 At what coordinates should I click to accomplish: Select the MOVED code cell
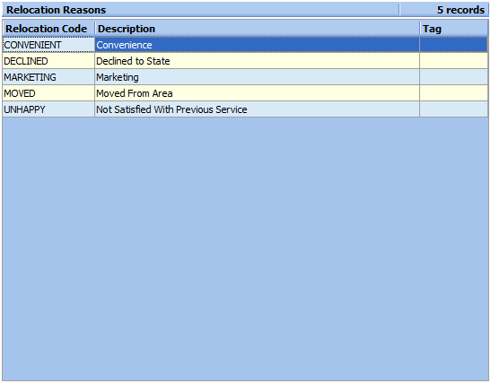48,93
